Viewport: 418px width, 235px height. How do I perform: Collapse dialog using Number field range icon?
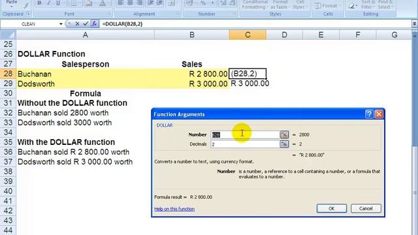tap(284, 134)
